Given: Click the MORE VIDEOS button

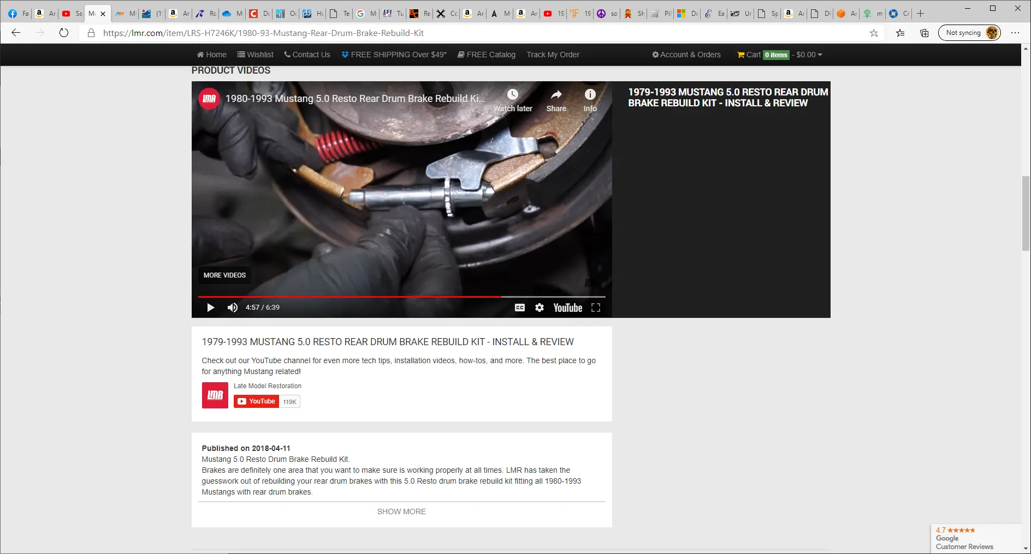Looking at the screenshot, I should click(x=224, y=275).
